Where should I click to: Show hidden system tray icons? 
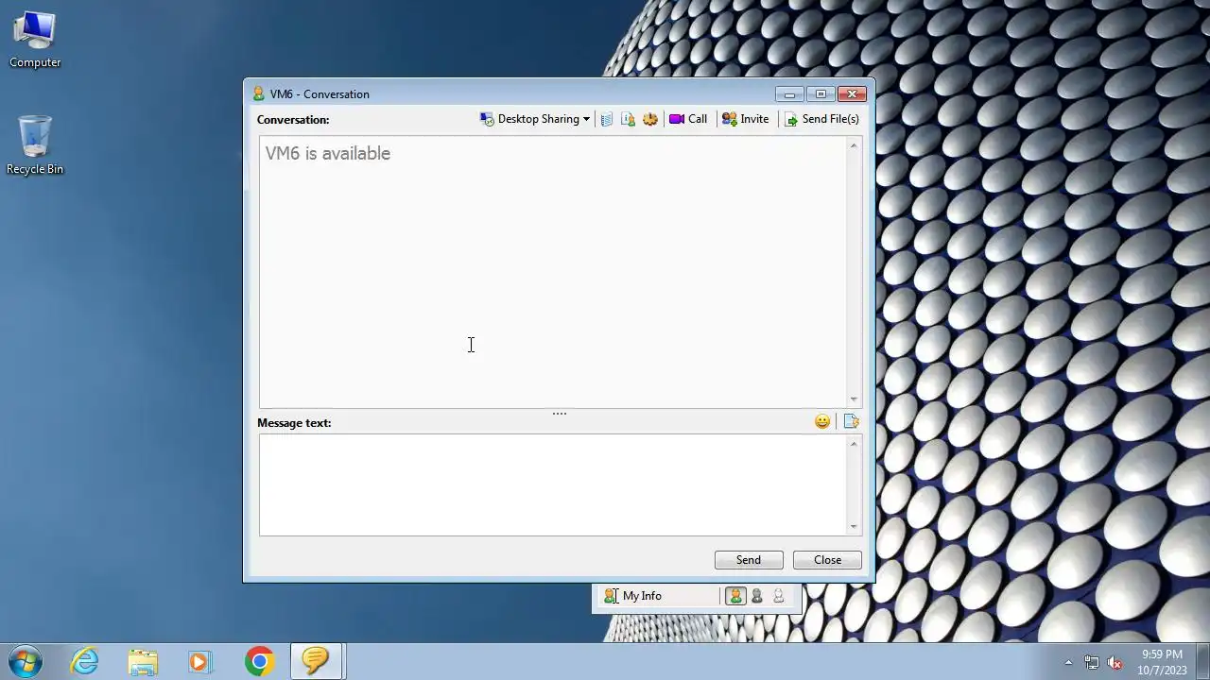click(x=1068, y=662)
